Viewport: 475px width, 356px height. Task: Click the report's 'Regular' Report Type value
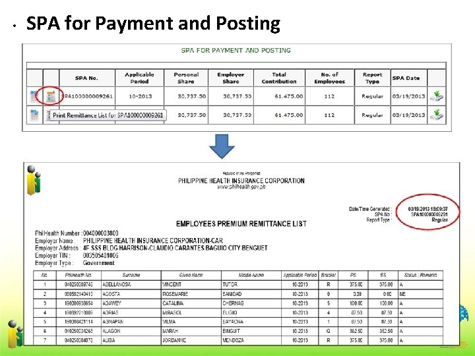tap(439, 220)
